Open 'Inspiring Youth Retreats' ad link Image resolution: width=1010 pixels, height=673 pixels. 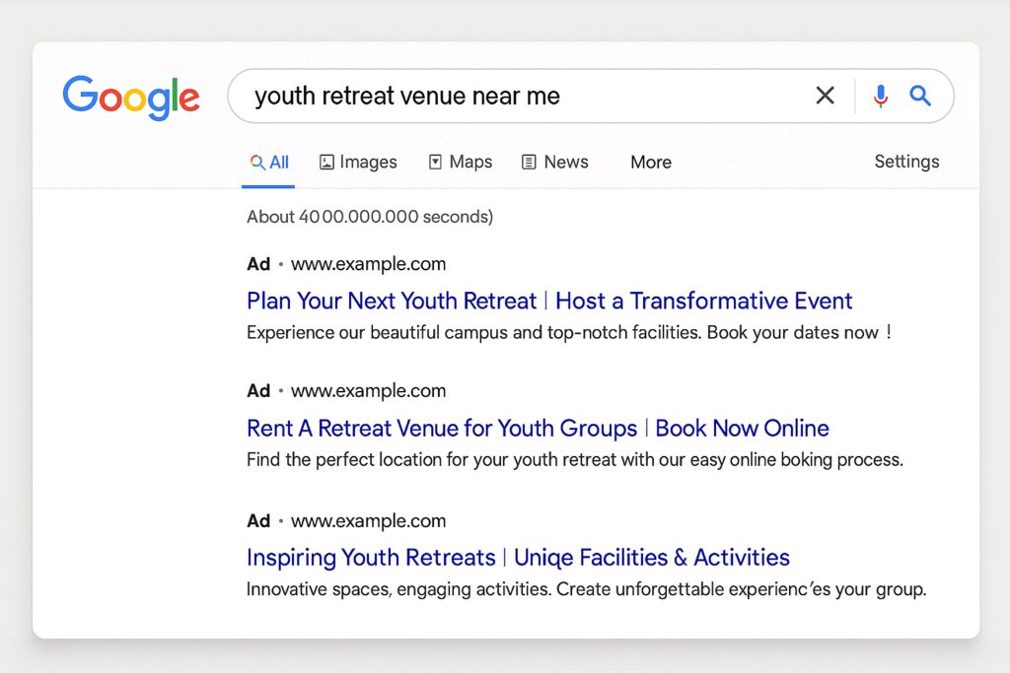coord(518,557)
